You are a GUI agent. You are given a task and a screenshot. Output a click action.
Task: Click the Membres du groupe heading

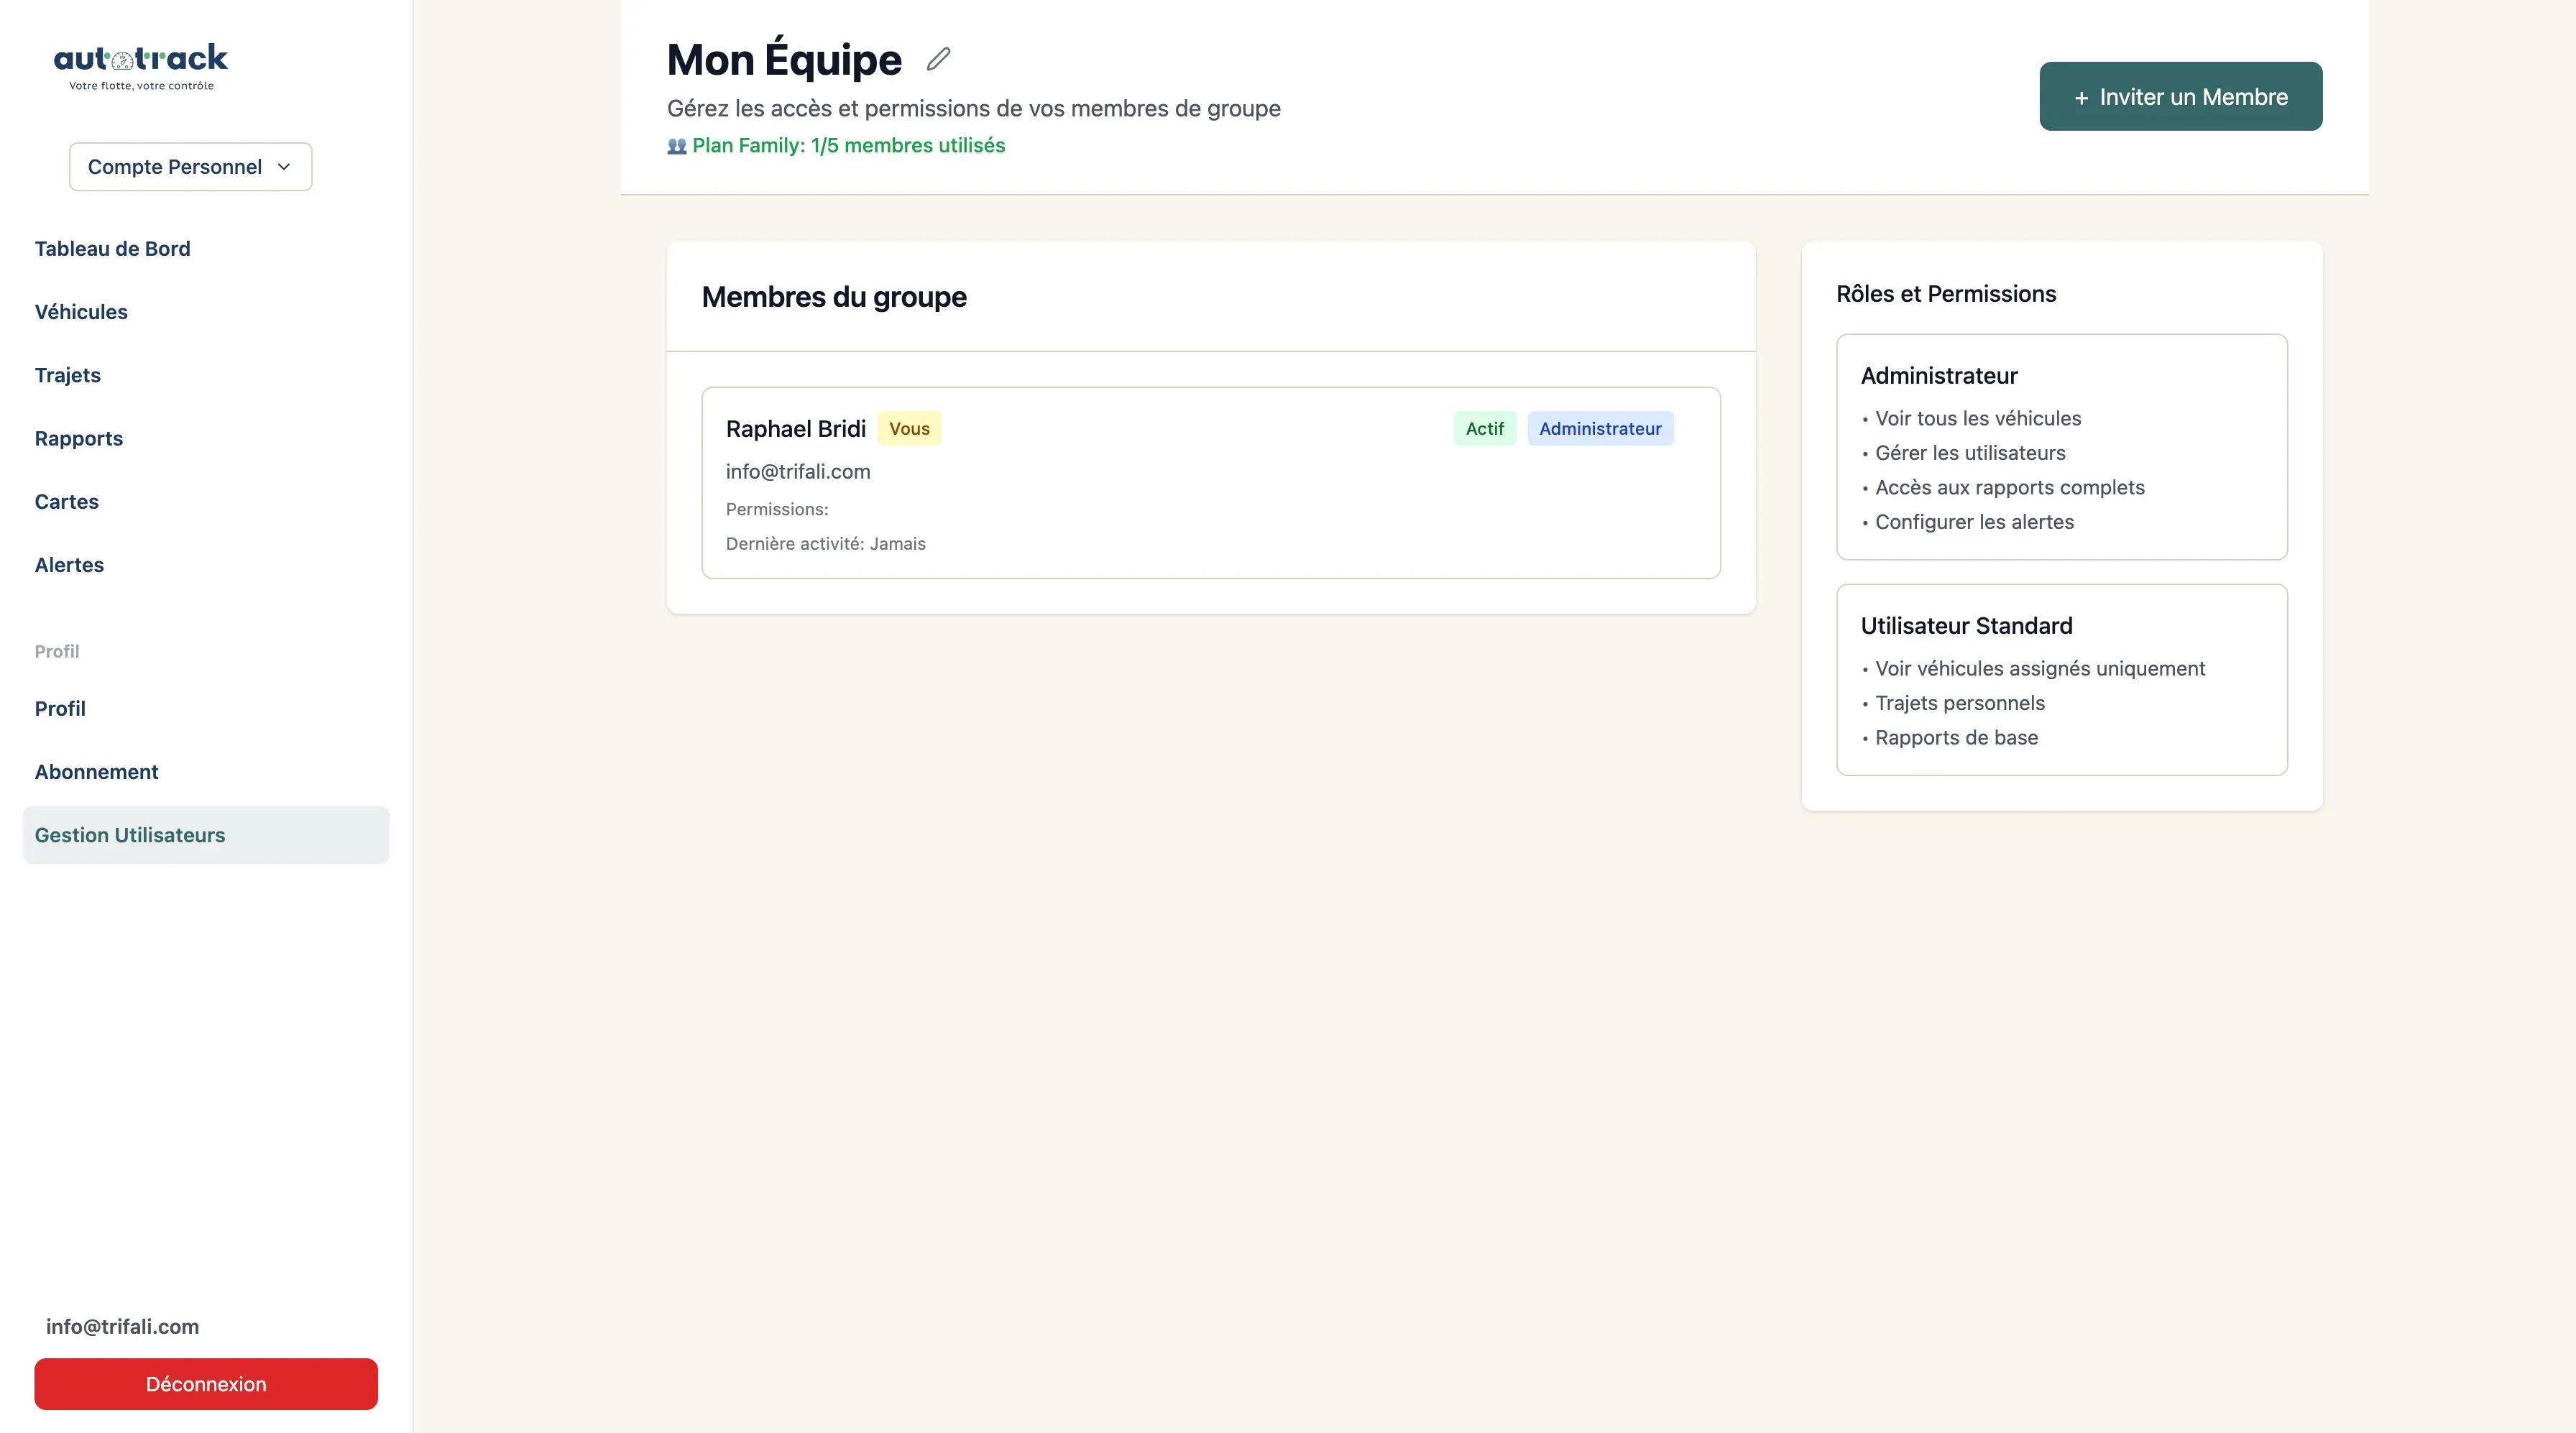click(x=834, y=297)
